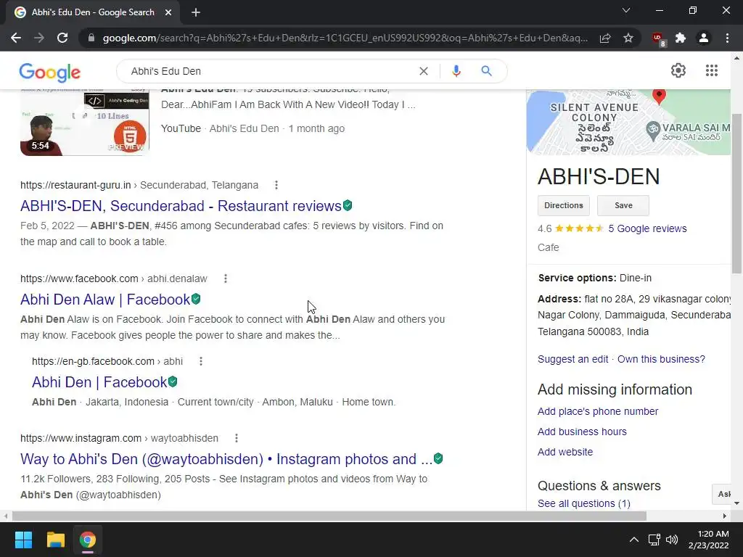The height and width of the screenshot is (557, 743).
Task: Open File Explorer from taskbar
Action: point(55,540)
